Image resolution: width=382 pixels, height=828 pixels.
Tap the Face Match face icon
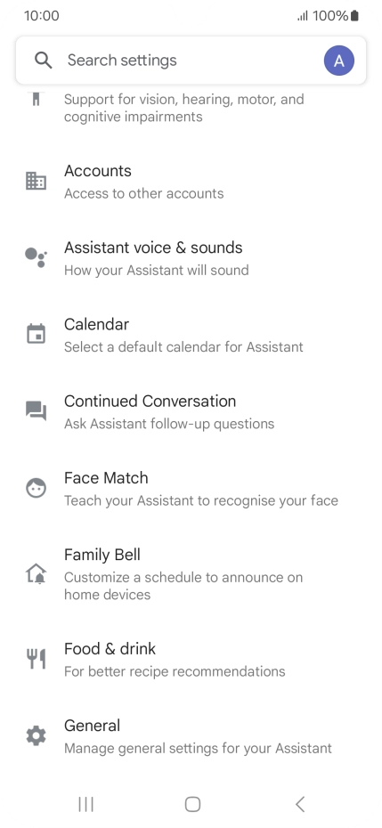36,488
